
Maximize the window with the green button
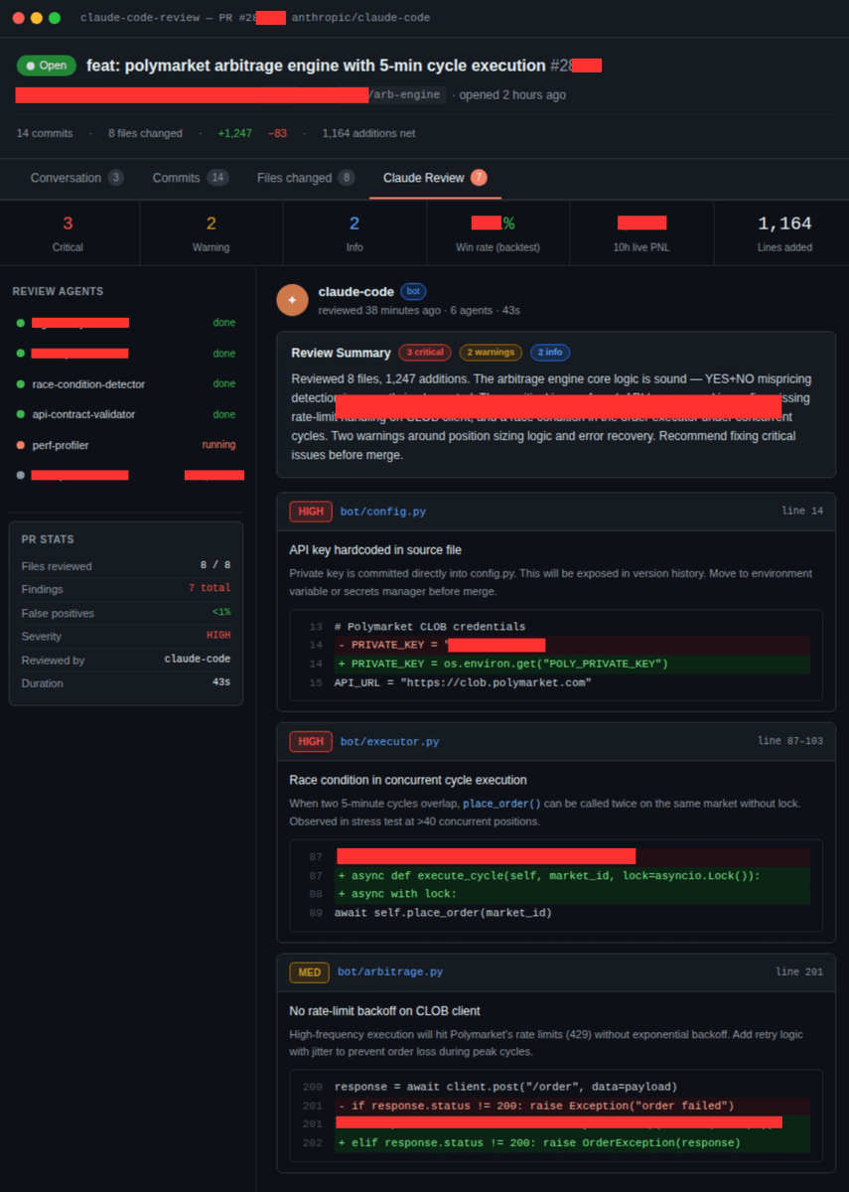[x=55, y=18]
